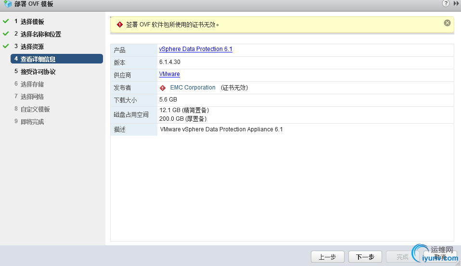This screenshot has height=266, width=461.
Task: Click the OVF template icon in the title bar
Action: coord(8,4)
